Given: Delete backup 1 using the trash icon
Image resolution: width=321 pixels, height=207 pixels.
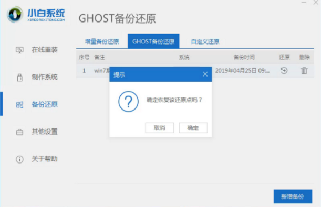Looking at the screenshot, I should coord(304,70).
